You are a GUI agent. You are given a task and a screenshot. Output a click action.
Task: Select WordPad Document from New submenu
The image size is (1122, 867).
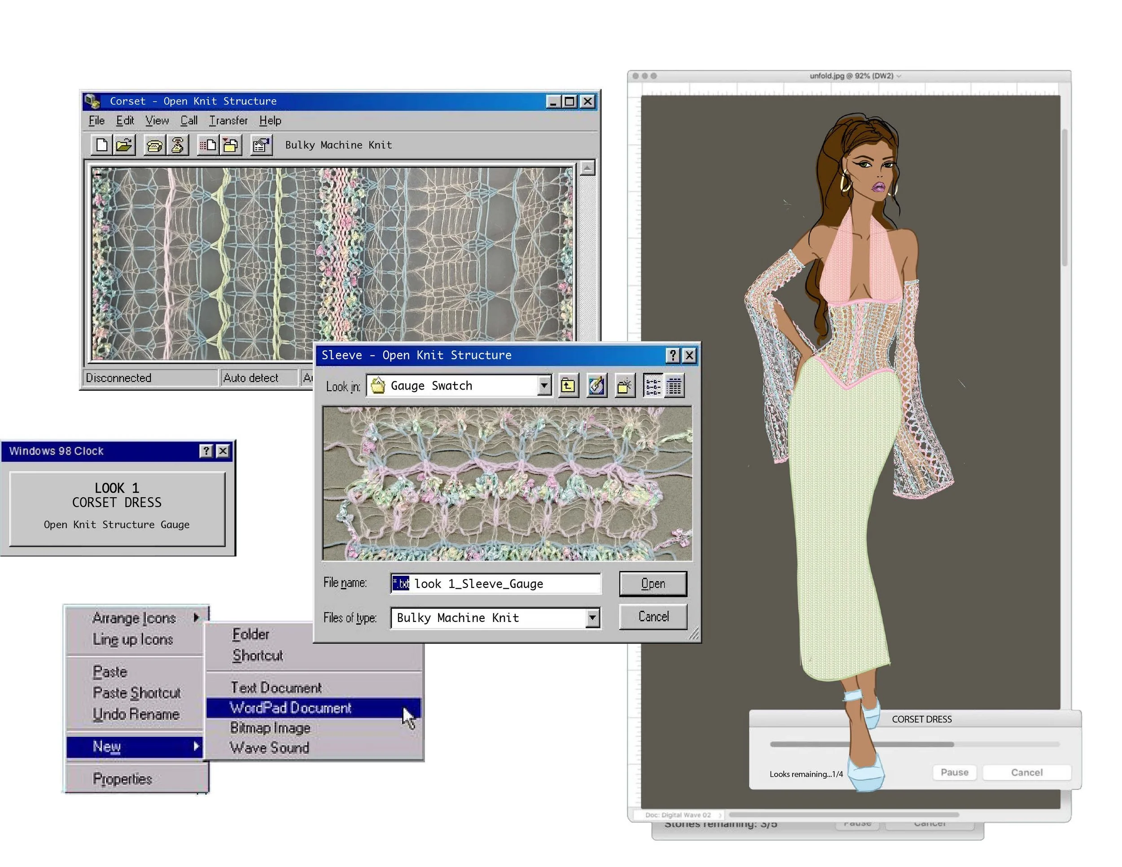coord(290,708)
